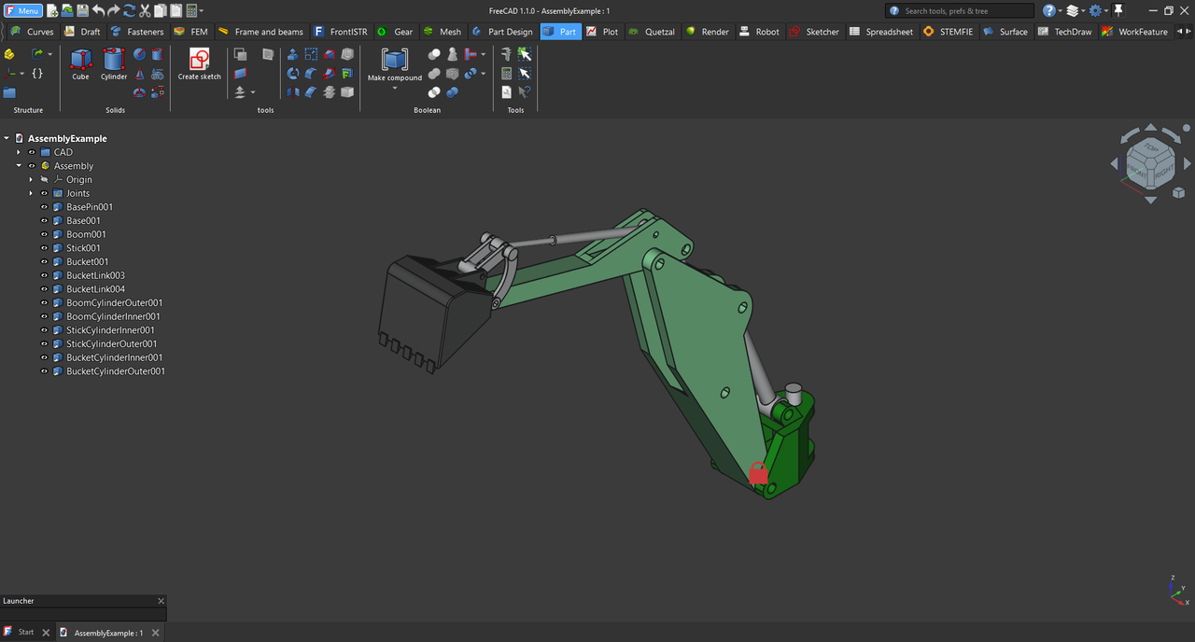This screenshot has width=1195, height=642.
Task: Toggle visibility of Bucket001
Action: pyautogui.click(x=44, y=262)
